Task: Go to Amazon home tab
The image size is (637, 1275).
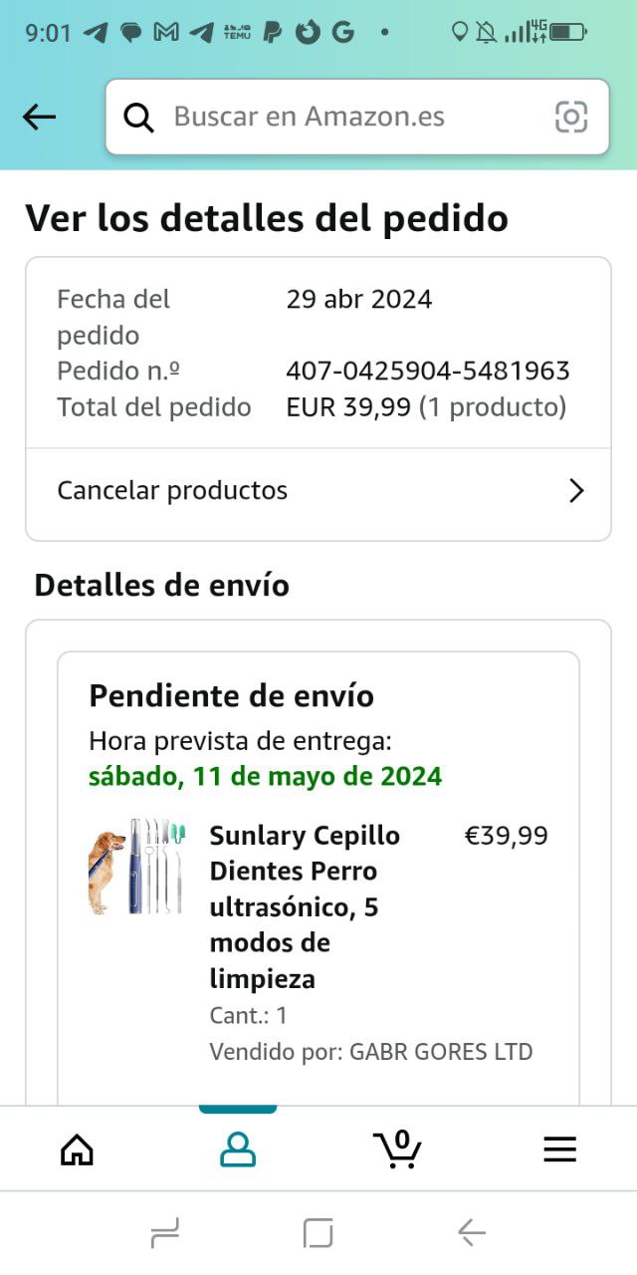Action: point(77,1150)
